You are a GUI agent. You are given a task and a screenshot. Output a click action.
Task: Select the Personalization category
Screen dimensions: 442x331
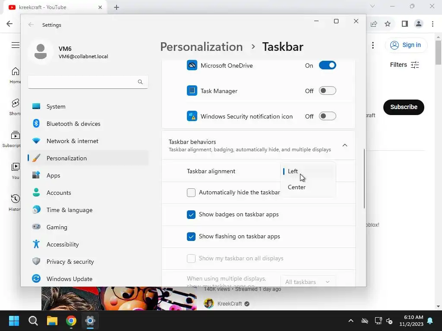click(88, 158)
